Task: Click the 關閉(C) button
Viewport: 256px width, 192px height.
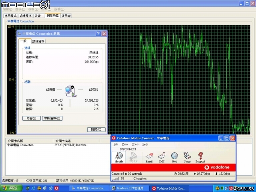Action: tap(96, 130)
